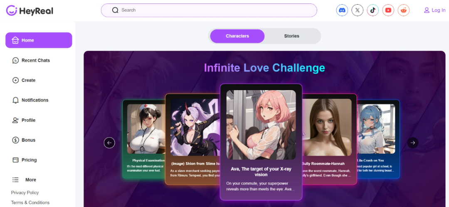Screen dimensions: 449x207
Task: Go to next carousel card arrow
Action: pos(413,143)
